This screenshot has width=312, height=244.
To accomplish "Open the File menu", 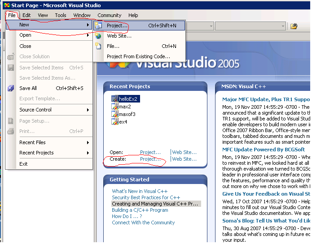I will pyautogui.click(x=12, y=15).
